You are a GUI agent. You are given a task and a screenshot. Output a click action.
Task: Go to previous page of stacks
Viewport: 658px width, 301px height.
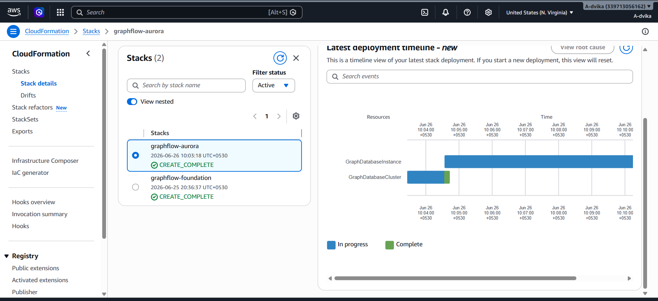(x=255, y=116)
